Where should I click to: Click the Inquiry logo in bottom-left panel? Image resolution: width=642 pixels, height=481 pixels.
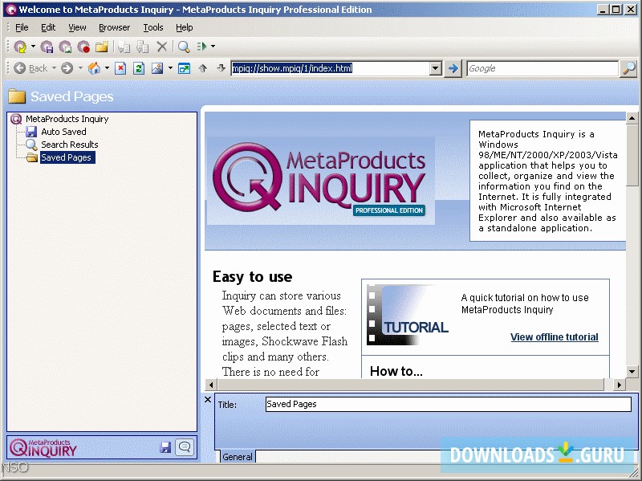(x=43, y=447)
